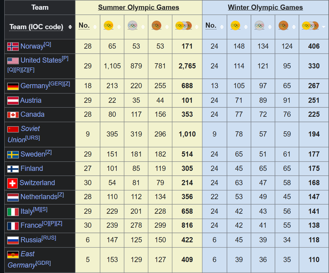Viewport: 329px width, 273px height.
Task: Click the Winter silver medal icon
Action: [x=259, y=26]
